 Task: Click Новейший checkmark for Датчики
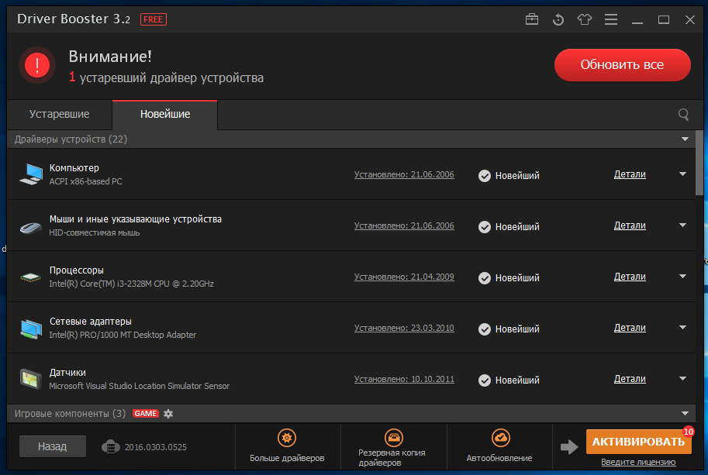(485, 380)
